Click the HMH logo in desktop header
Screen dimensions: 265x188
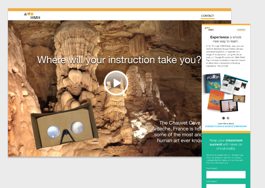(32, 16)
